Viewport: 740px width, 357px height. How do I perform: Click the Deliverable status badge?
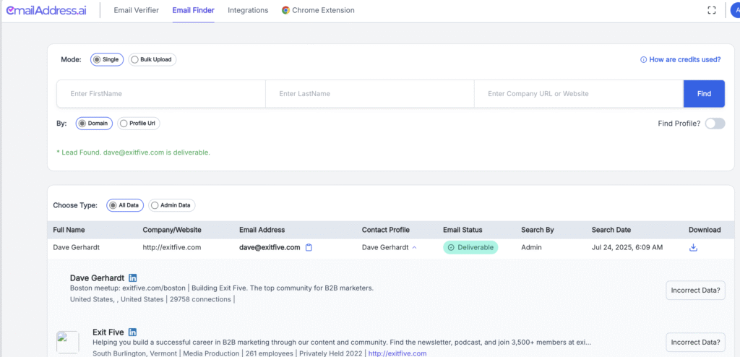tap(470, 247)
